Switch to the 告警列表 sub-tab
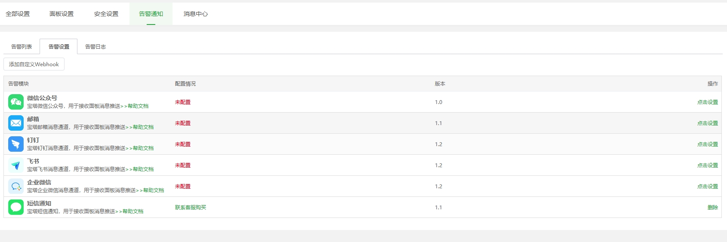Viewport: 727px width, 242px height. (x=22, y=46)
